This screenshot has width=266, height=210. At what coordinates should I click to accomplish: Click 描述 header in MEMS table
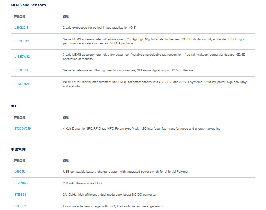click(66, 16)
